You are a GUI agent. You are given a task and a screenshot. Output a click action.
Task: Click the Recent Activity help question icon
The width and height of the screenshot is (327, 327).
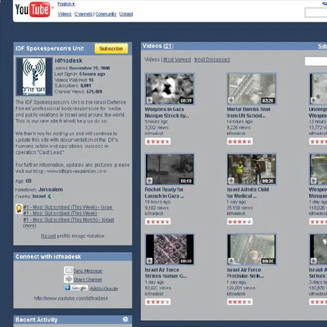[125, 320]
